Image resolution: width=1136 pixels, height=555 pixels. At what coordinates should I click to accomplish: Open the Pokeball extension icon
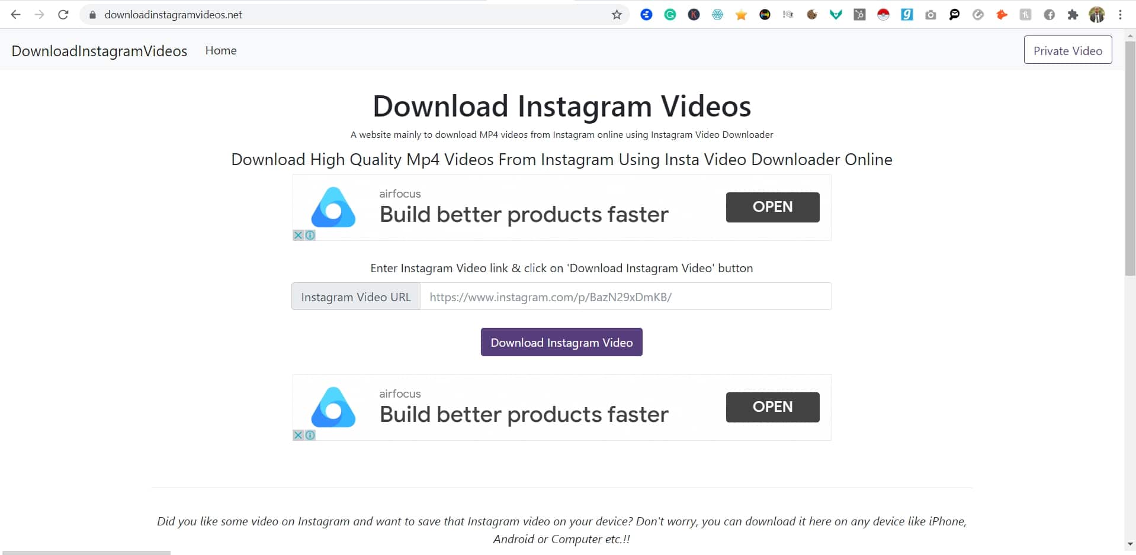click(x=883, y=15)
